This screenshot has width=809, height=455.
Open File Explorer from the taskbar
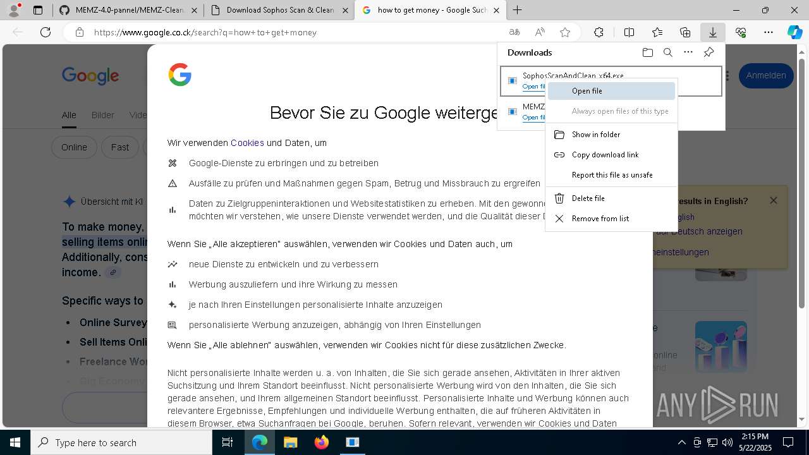click(x=290, y=442)
